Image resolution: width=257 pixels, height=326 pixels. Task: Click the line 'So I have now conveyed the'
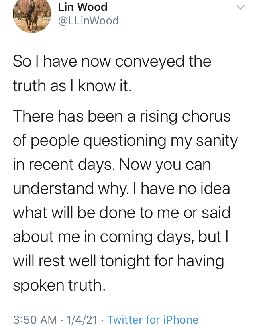112,61
